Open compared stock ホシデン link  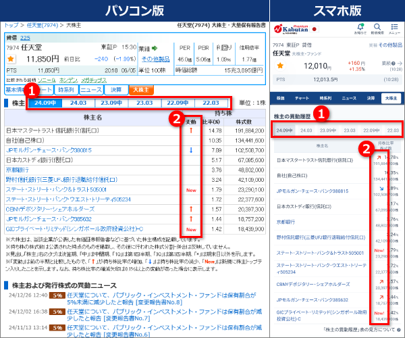(68, 80)
